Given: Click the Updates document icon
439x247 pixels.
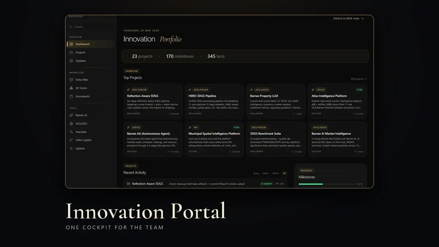Looking at the screenshot, I should 71,61.
